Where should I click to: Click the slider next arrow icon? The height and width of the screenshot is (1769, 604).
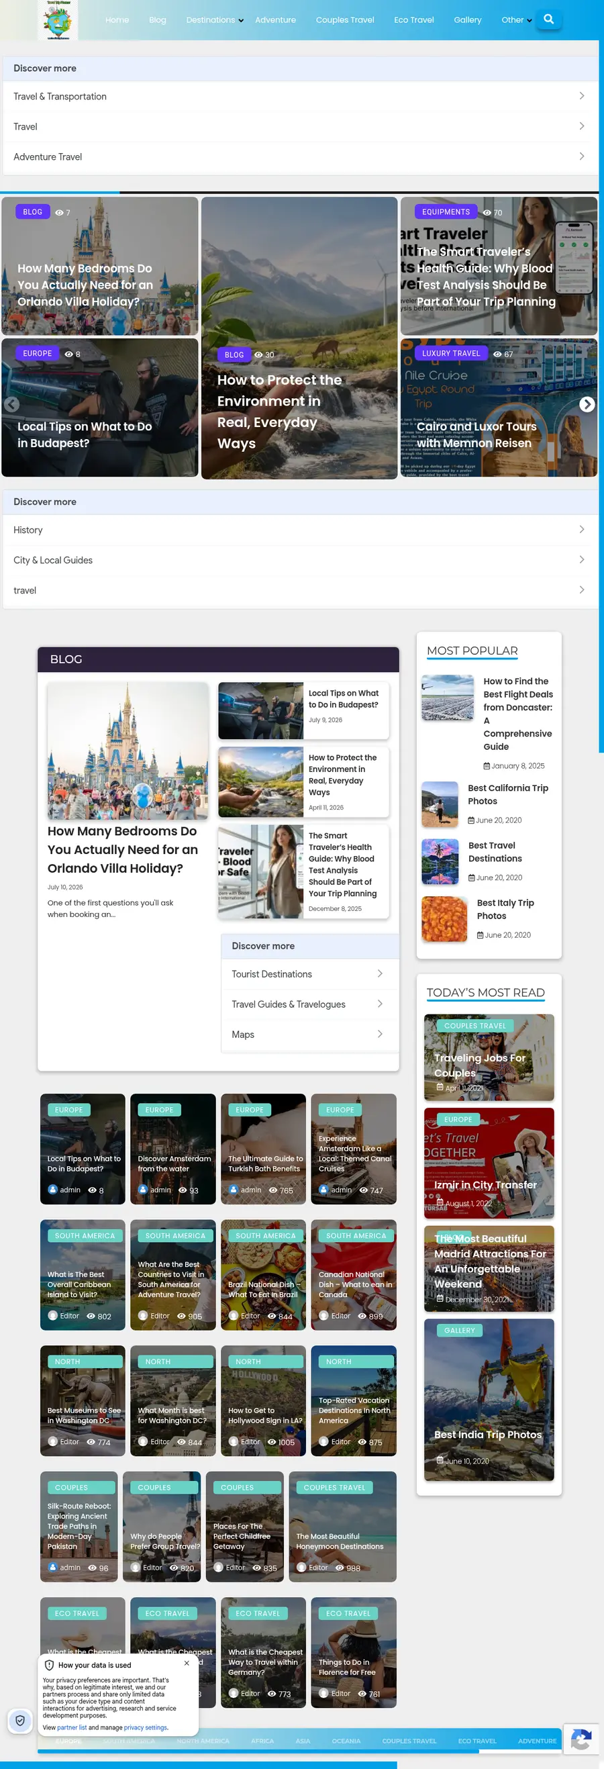coord(587,404)
